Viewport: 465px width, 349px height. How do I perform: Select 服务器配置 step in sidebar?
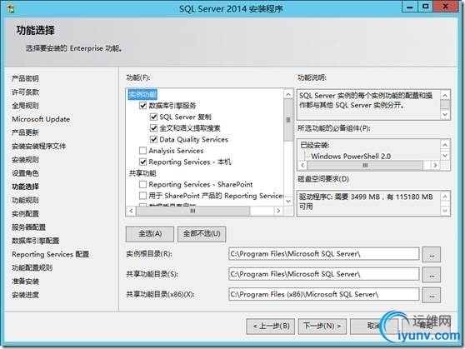tap(29, 227)
